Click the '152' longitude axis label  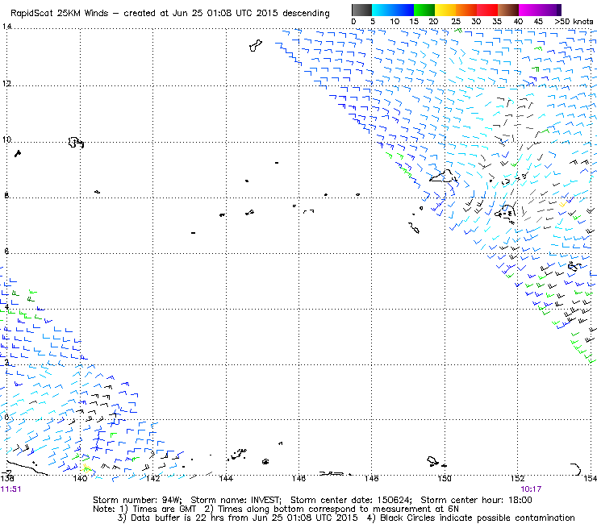pos(517,478)
